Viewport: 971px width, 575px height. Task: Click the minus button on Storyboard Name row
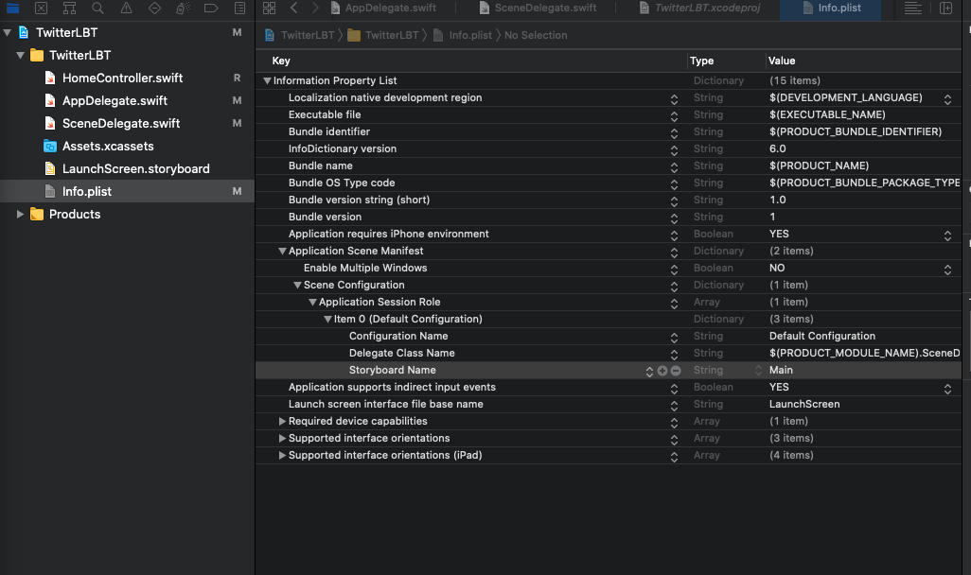[x=676, y=371]
